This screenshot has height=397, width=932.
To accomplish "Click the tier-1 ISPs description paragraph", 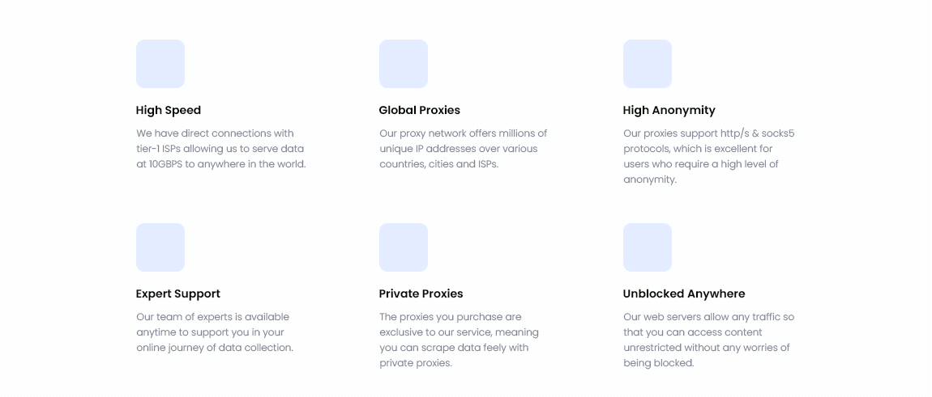I will tap(220, 149).
